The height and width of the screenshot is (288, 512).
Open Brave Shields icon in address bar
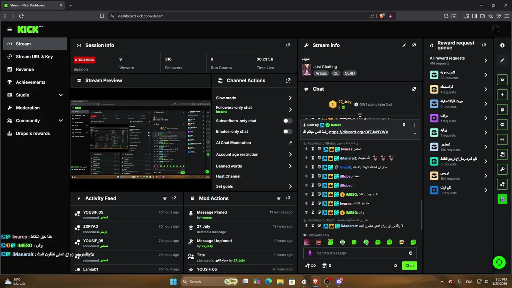point(382,16)
